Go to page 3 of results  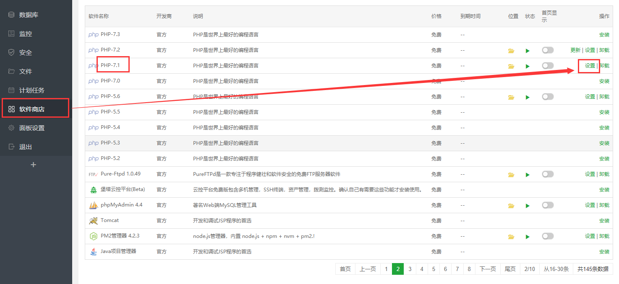410,269
